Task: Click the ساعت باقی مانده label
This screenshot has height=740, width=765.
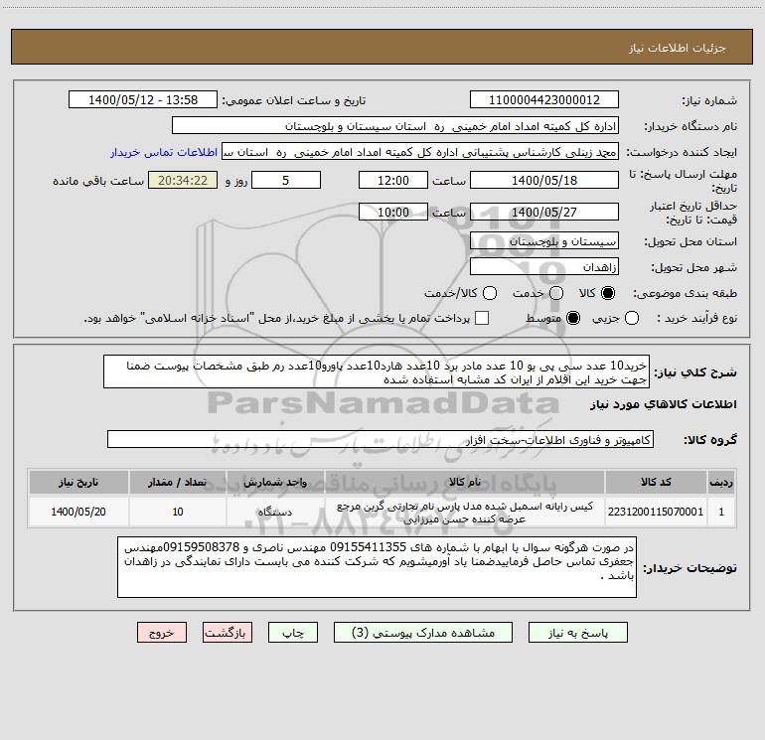Action: (x=98, y=181)
